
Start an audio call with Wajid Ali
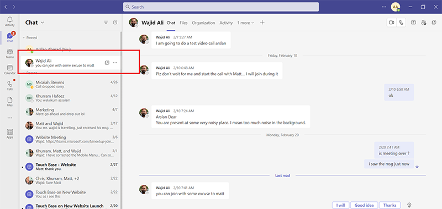tap(401, 23)
